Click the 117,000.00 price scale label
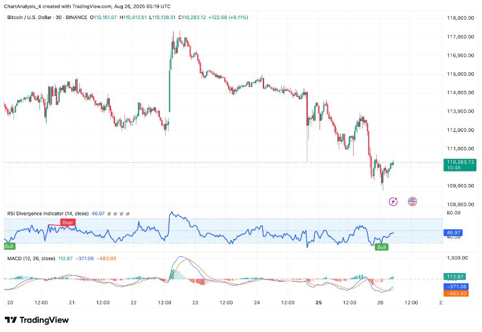The width and height of the screenshot is (482, 332). pyautogui.click(x=460, y=37)
